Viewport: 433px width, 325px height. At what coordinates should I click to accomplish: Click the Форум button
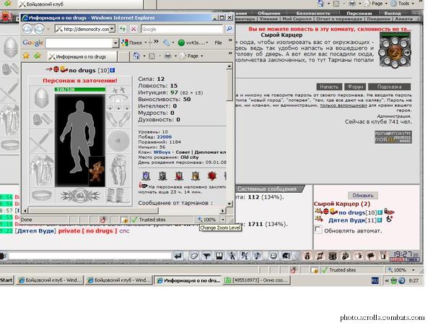[355, 87]
